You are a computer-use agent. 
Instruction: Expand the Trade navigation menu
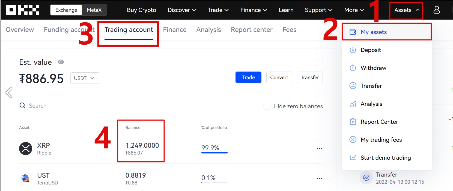point(218,10)
